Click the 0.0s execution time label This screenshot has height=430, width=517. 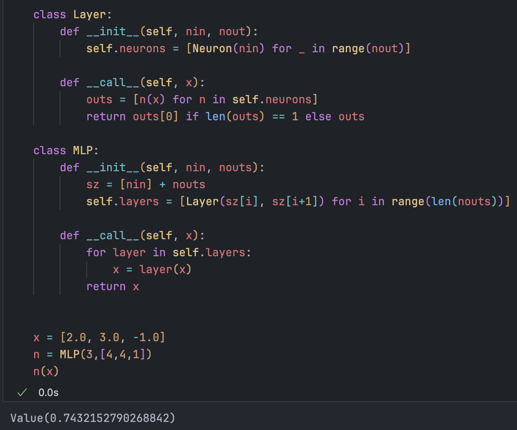coord(48,392)
